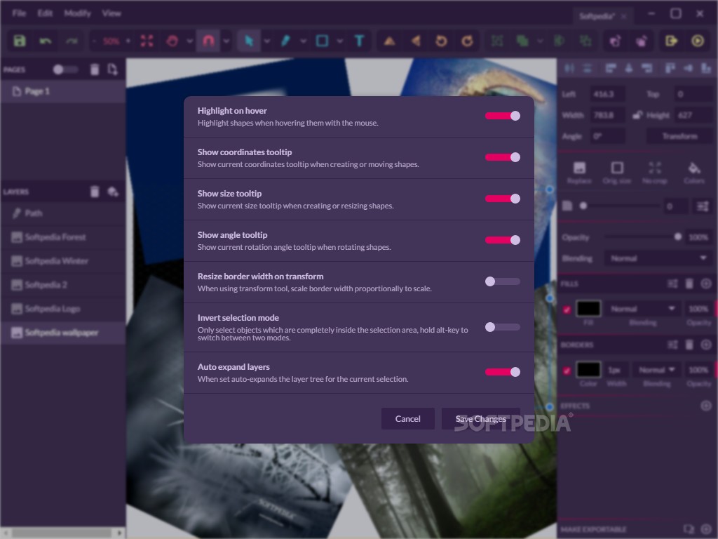Select the Pen drawing tool
Screen dimensions: 718x539
(285, 41)
